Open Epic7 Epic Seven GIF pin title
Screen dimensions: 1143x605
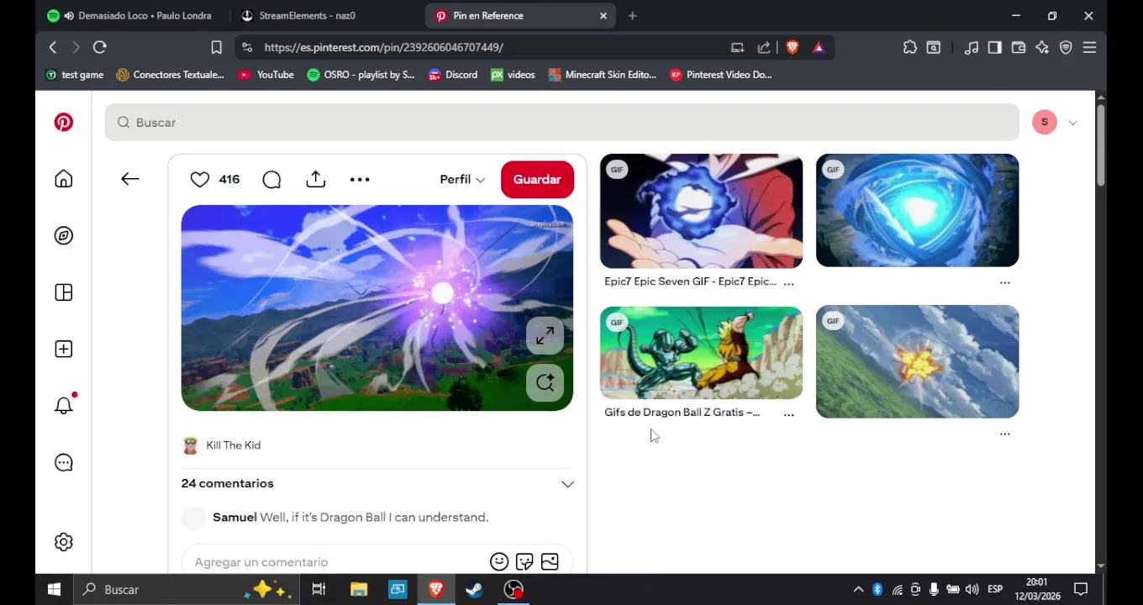[690, 281]
